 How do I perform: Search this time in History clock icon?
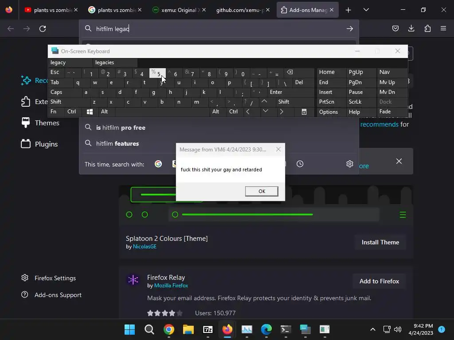coord(300,164)
